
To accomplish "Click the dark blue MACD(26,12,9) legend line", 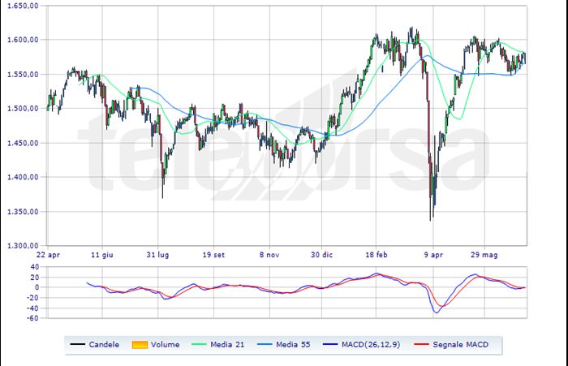I will click(329, 344).
